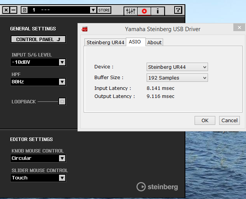Screen dimensions: 246x199
Task: Open the Device combo box
Action: click(x=177, y=67)
